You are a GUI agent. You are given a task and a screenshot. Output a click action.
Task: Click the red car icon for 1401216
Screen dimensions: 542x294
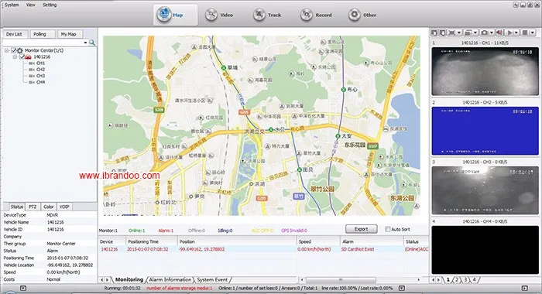(29, 56)
